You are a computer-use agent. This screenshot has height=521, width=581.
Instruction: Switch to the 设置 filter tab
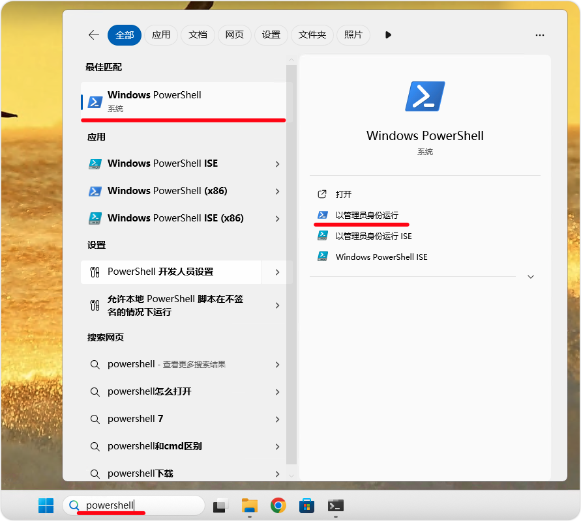pos(271,35)
